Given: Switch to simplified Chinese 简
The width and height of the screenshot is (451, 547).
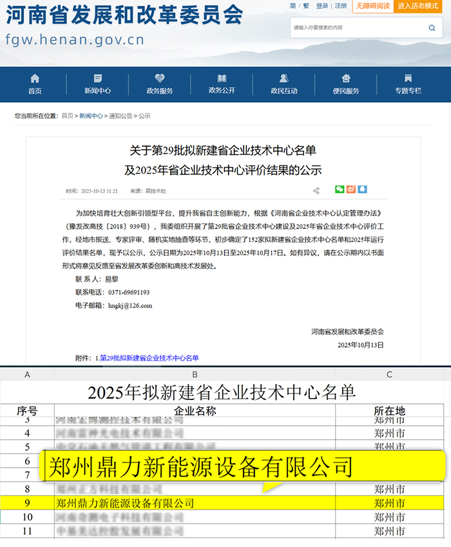Looking at the screenshot, I should click(x=293, y=6).
